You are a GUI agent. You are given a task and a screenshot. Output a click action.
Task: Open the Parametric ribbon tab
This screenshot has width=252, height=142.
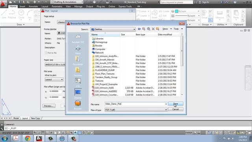click(57, 6)
